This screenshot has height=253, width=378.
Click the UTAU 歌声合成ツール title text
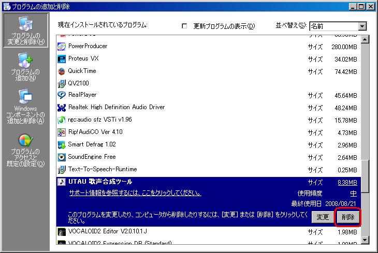[100, 182]
